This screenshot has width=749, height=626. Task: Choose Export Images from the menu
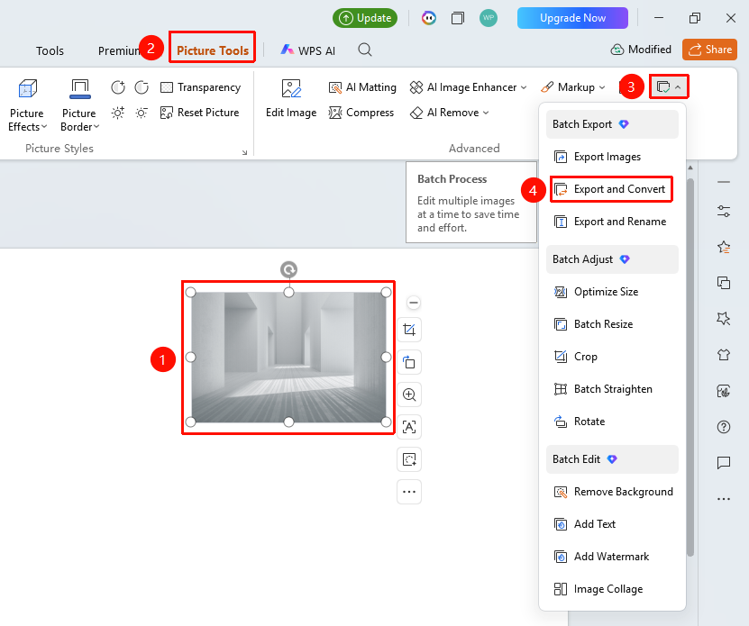tap(612, 157)
